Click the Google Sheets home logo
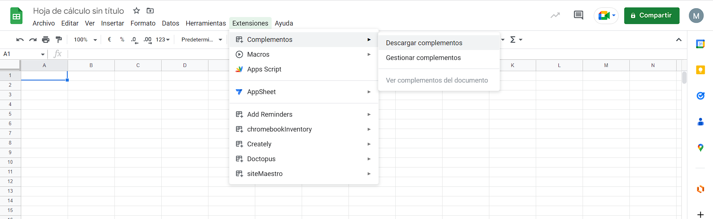 (x=16, y=16)
